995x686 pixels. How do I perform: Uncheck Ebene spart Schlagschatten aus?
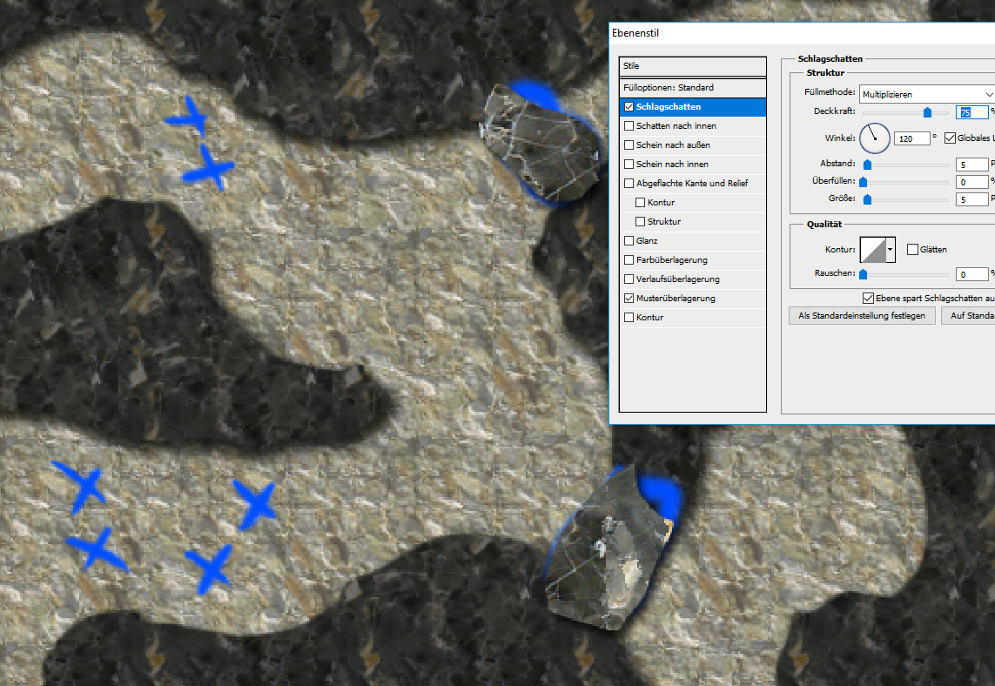point(867,298)
